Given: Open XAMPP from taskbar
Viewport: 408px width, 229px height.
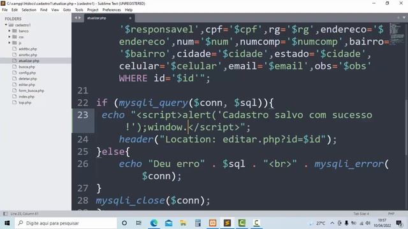Looking at the screenshot, I should point(212,223).
